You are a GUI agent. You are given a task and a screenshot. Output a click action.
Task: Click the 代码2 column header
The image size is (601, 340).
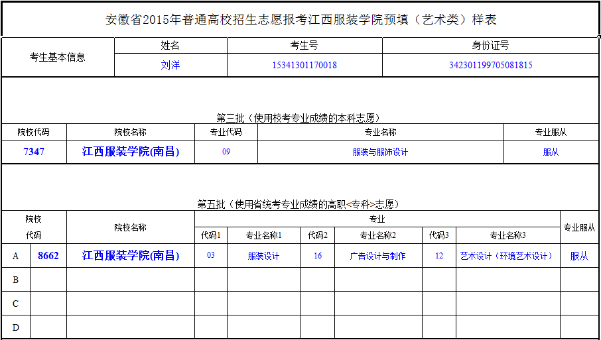[318, 235]
